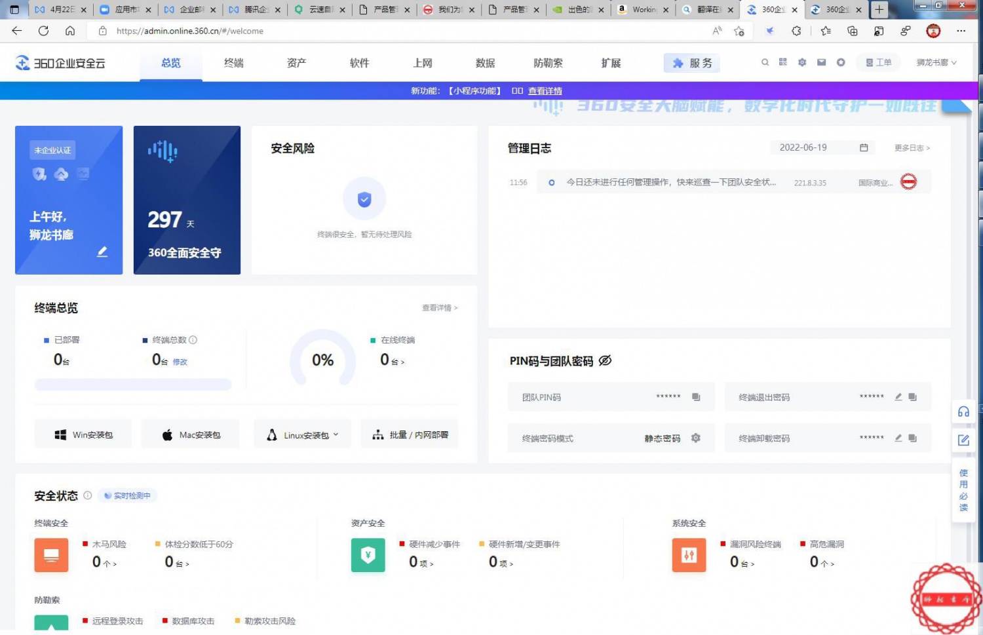
Task: Click the shield icon in 安全风险 panel
Action: [364, 199]
